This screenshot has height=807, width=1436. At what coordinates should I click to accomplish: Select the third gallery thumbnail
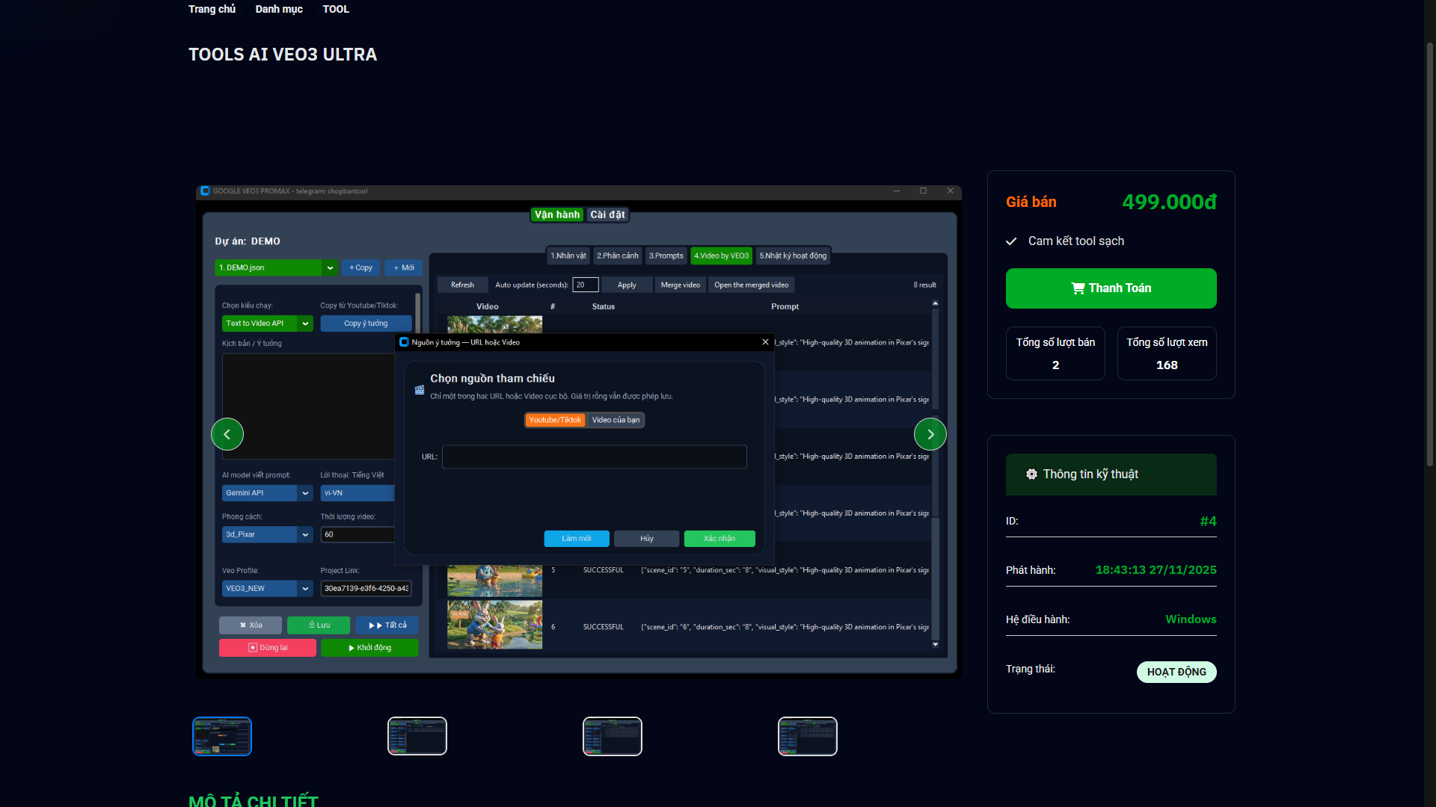coord(613,736)
